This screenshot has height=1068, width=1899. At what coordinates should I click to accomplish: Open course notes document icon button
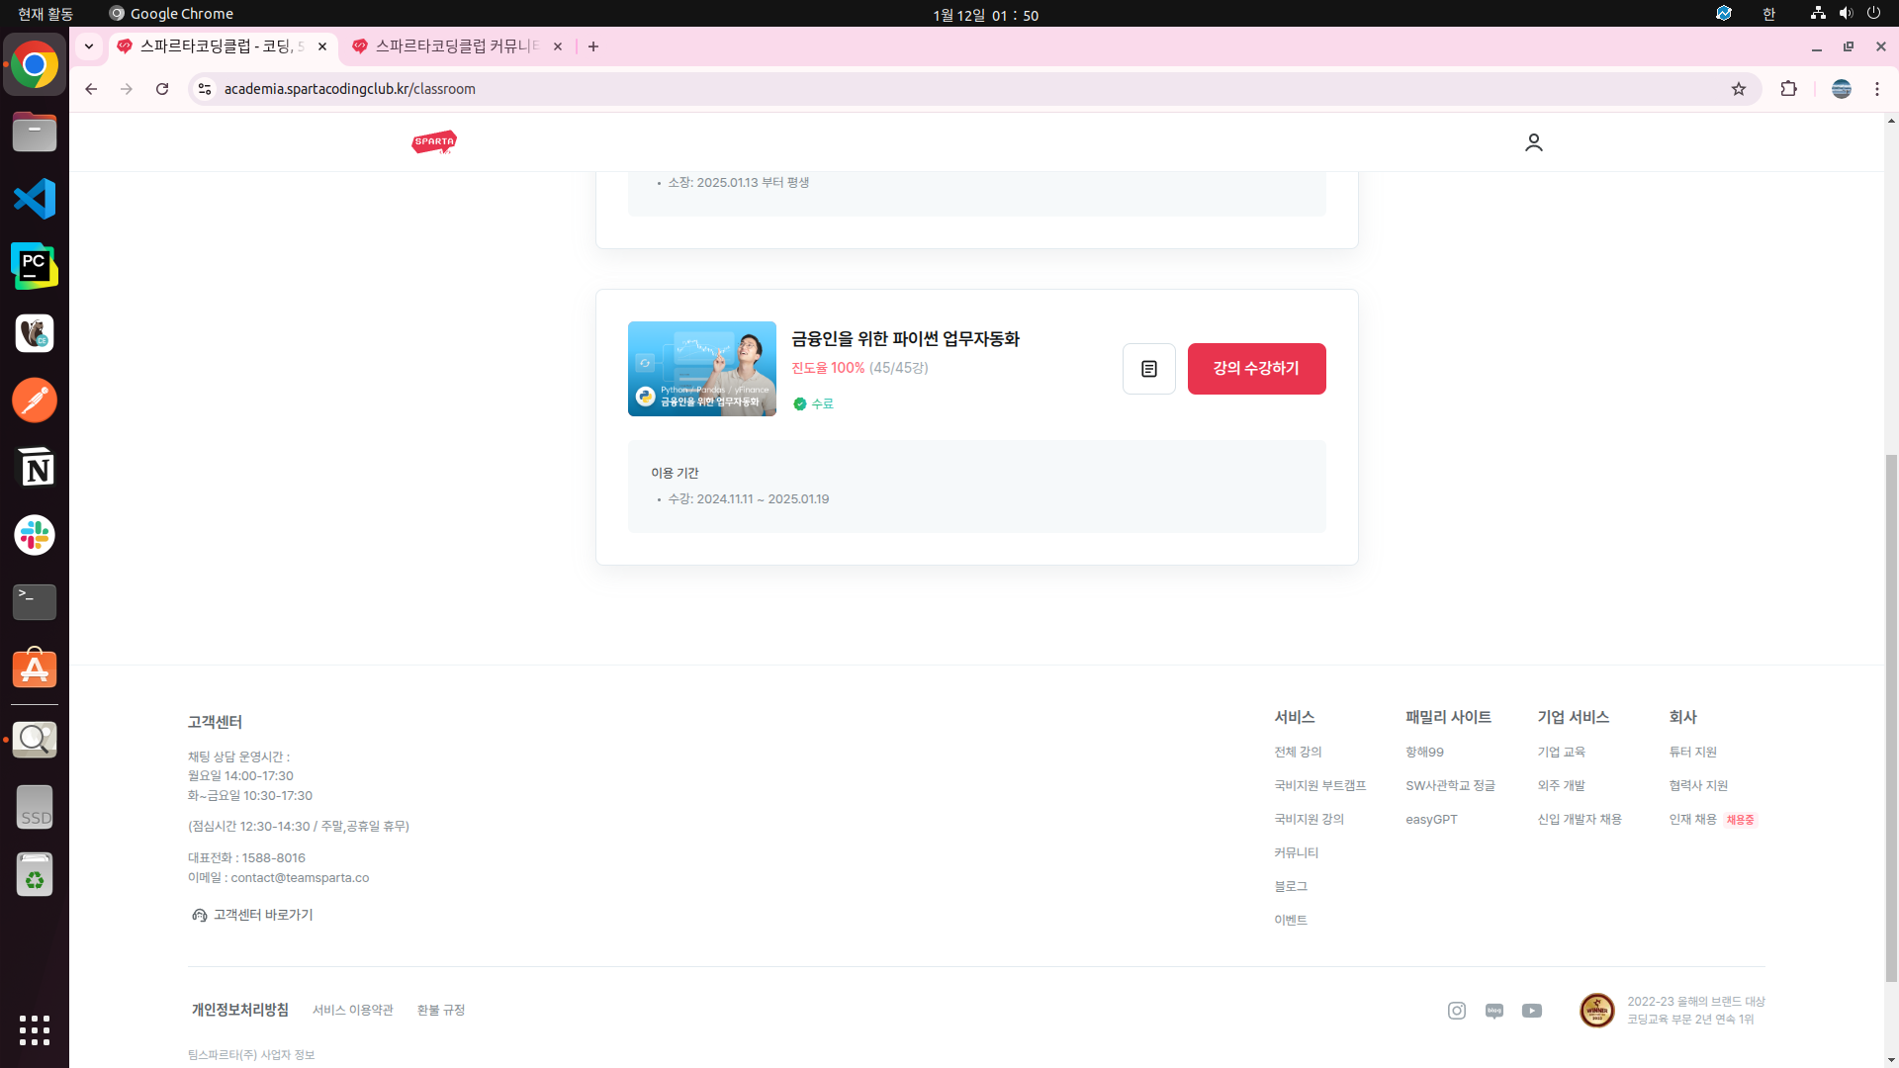pyautogui.click(x=1149, y=369)
